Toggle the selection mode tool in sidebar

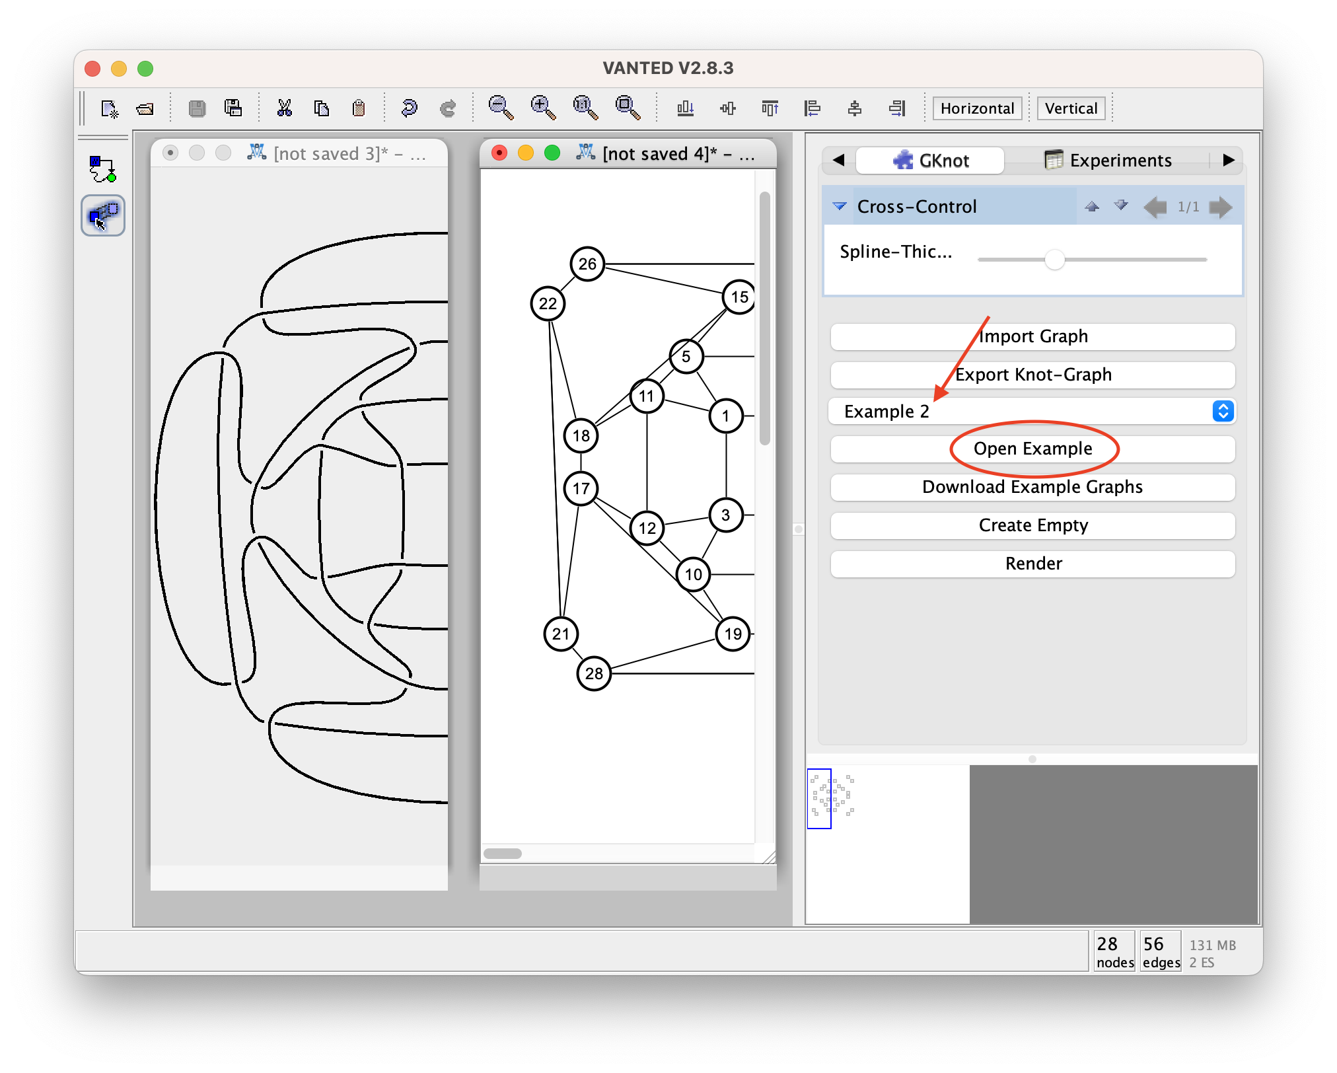click(102, 215)
